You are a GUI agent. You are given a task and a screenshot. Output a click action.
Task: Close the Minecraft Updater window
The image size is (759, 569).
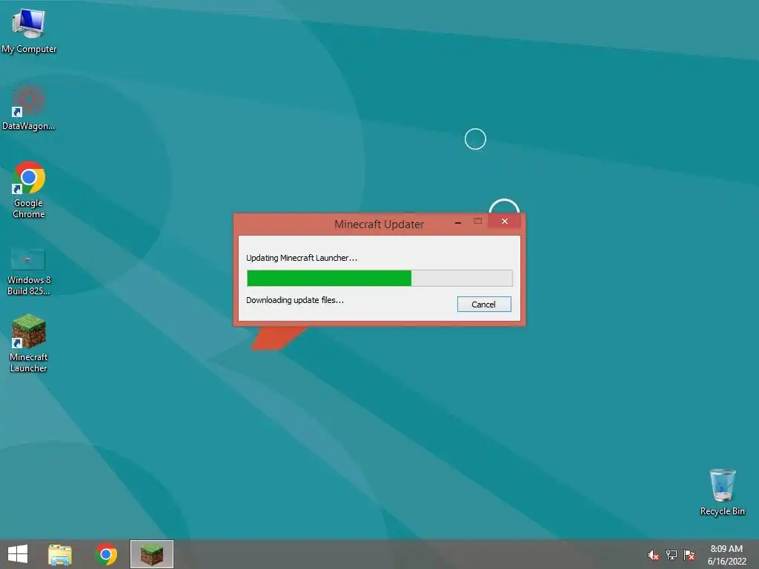tap(504, 221)
